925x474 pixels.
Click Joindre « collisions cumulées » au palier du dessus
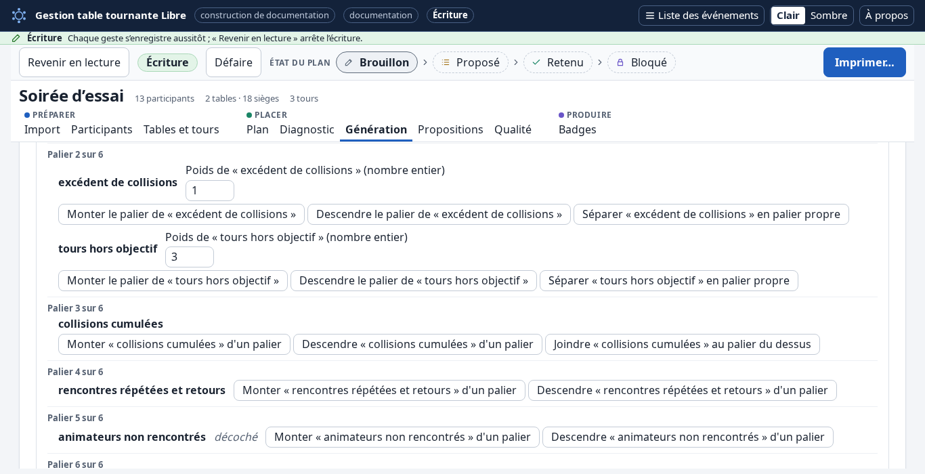click(x=683, y=344)
